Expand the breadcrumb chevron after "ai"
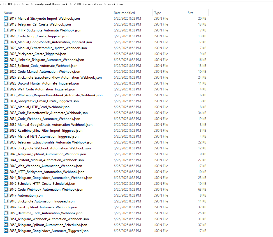The height and width of the screenshot is (237, 273). tap(32, 4)
